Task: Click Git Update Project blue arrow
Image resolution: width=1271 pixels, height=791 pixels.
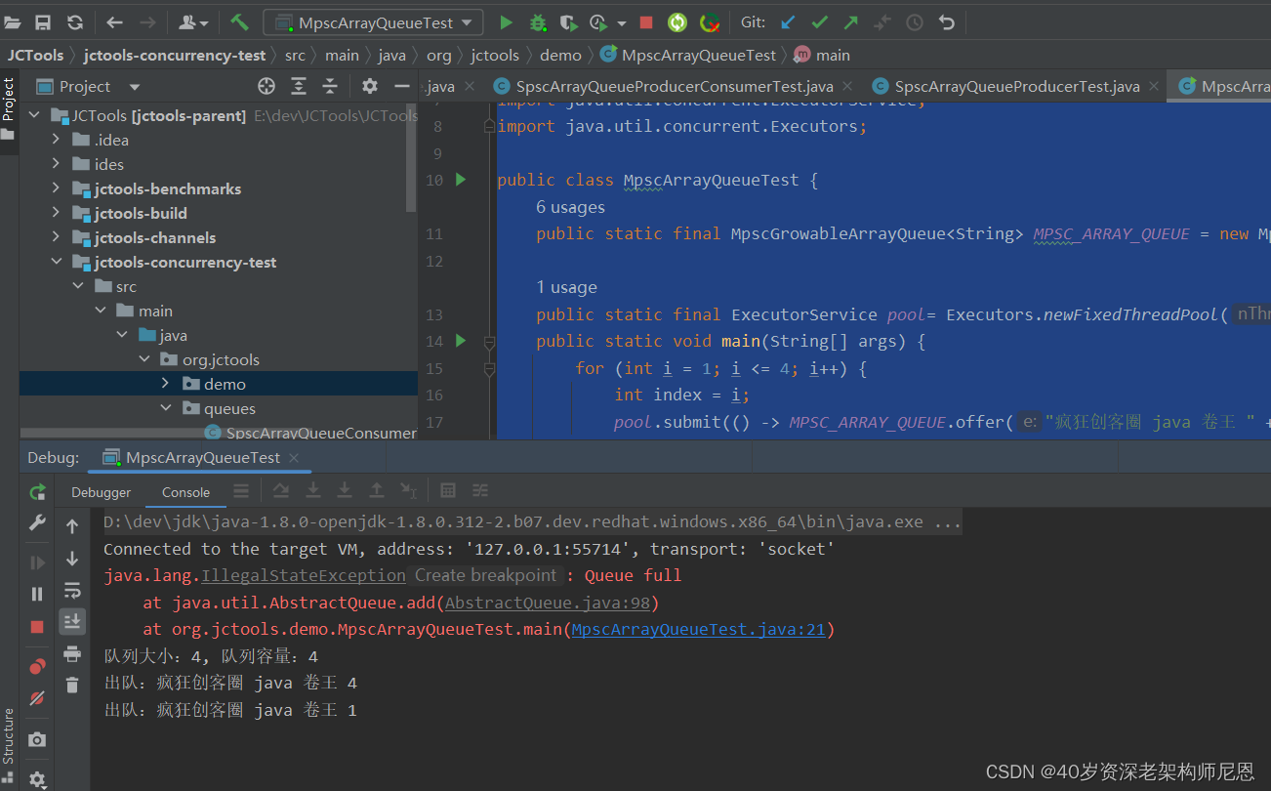Action: [x=787, y=21]
